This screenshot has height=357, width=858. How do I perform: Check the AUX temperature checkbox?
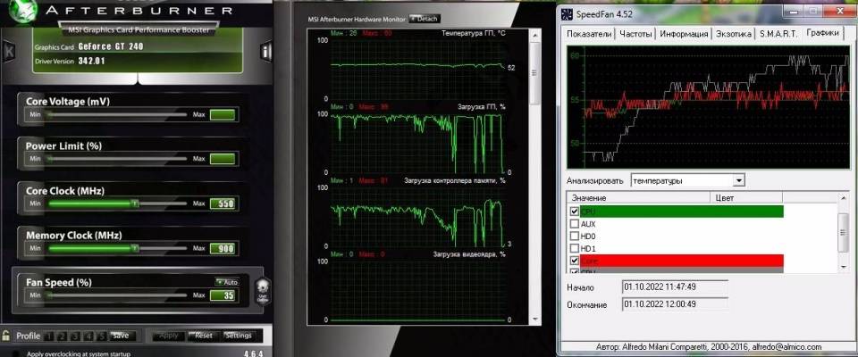573,224
